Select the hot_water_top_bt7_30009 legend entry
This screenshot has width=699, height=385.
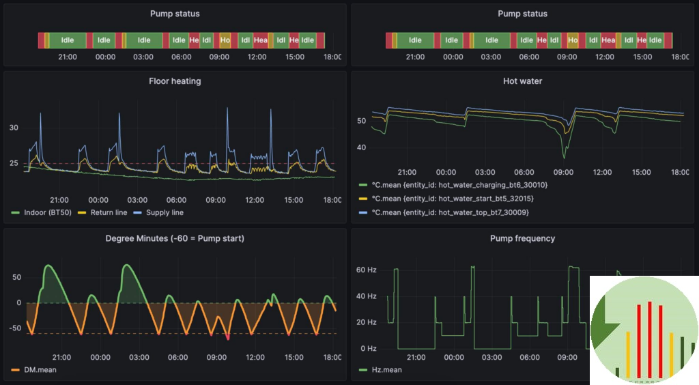(x=451, y=212)
